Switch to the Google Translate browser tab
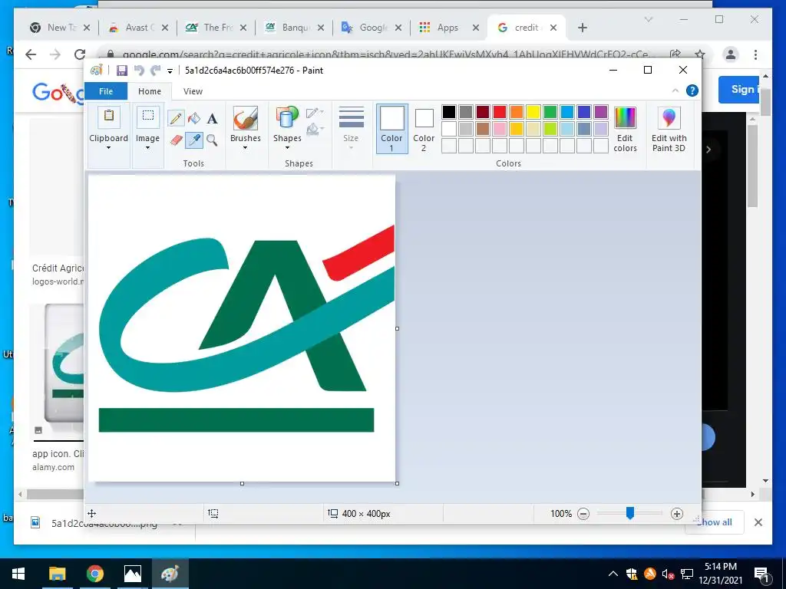The height and width of the screenshot is (589, 786). (x=372, y=28)
